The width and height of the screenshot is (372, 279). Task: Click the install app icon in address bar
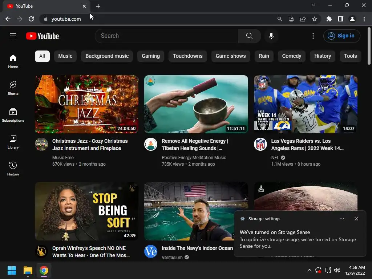(x=291, y=19)
